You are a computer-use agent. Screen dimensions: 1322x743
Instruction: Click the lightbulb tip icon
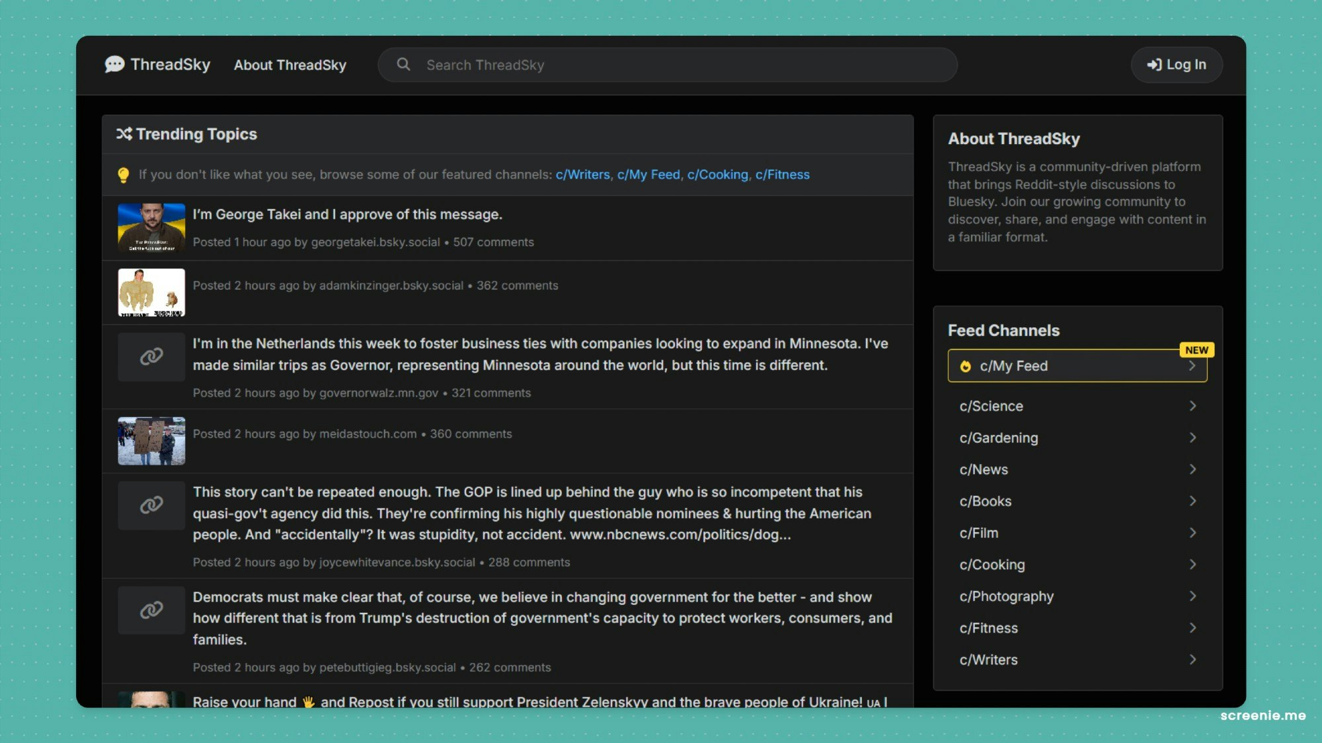(x=123, y=175)
